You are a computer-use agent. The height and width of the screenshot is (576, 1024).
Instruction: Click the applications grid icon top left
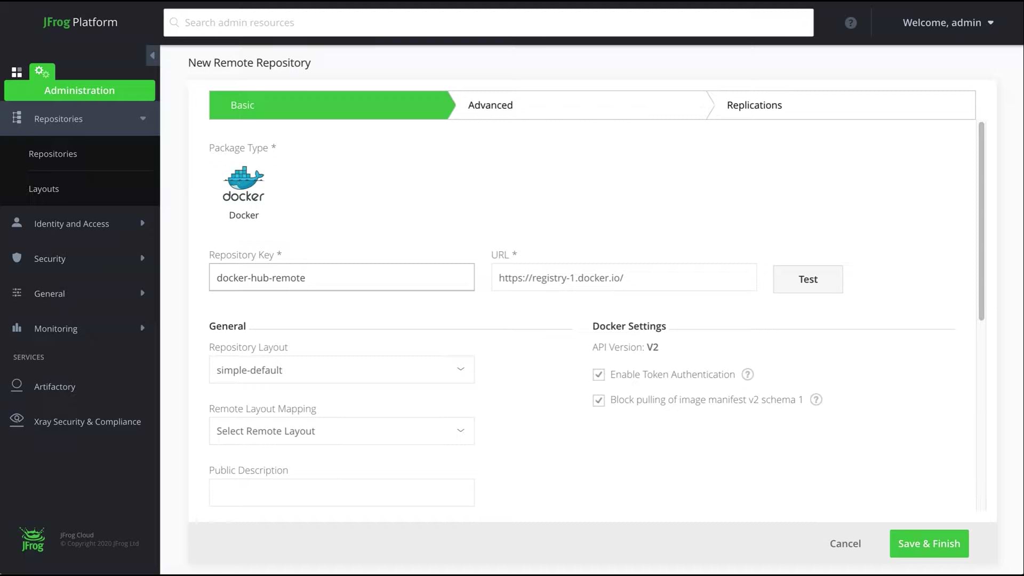click(x=16, y=71)
